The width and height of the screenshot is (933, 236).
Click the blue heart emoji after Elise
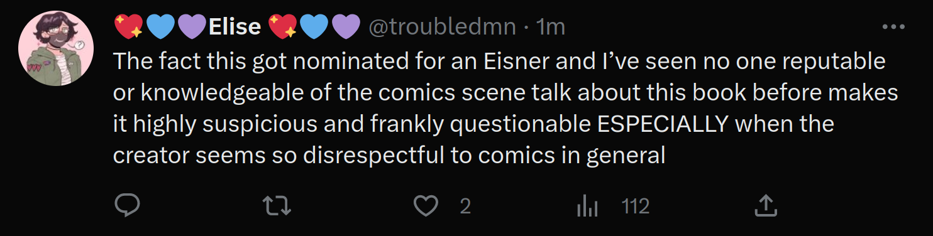pos(314,27)
